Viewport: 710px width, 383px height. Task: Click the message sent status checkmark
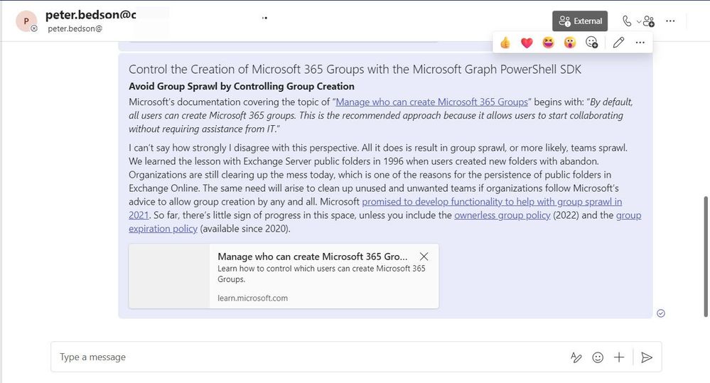(x=661, y=313)
